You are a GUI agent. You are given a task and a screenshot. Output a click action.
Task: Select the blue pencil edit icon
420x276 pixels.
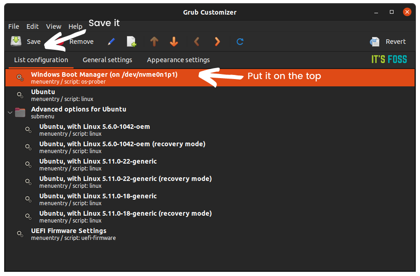click(x=111, y=42)
